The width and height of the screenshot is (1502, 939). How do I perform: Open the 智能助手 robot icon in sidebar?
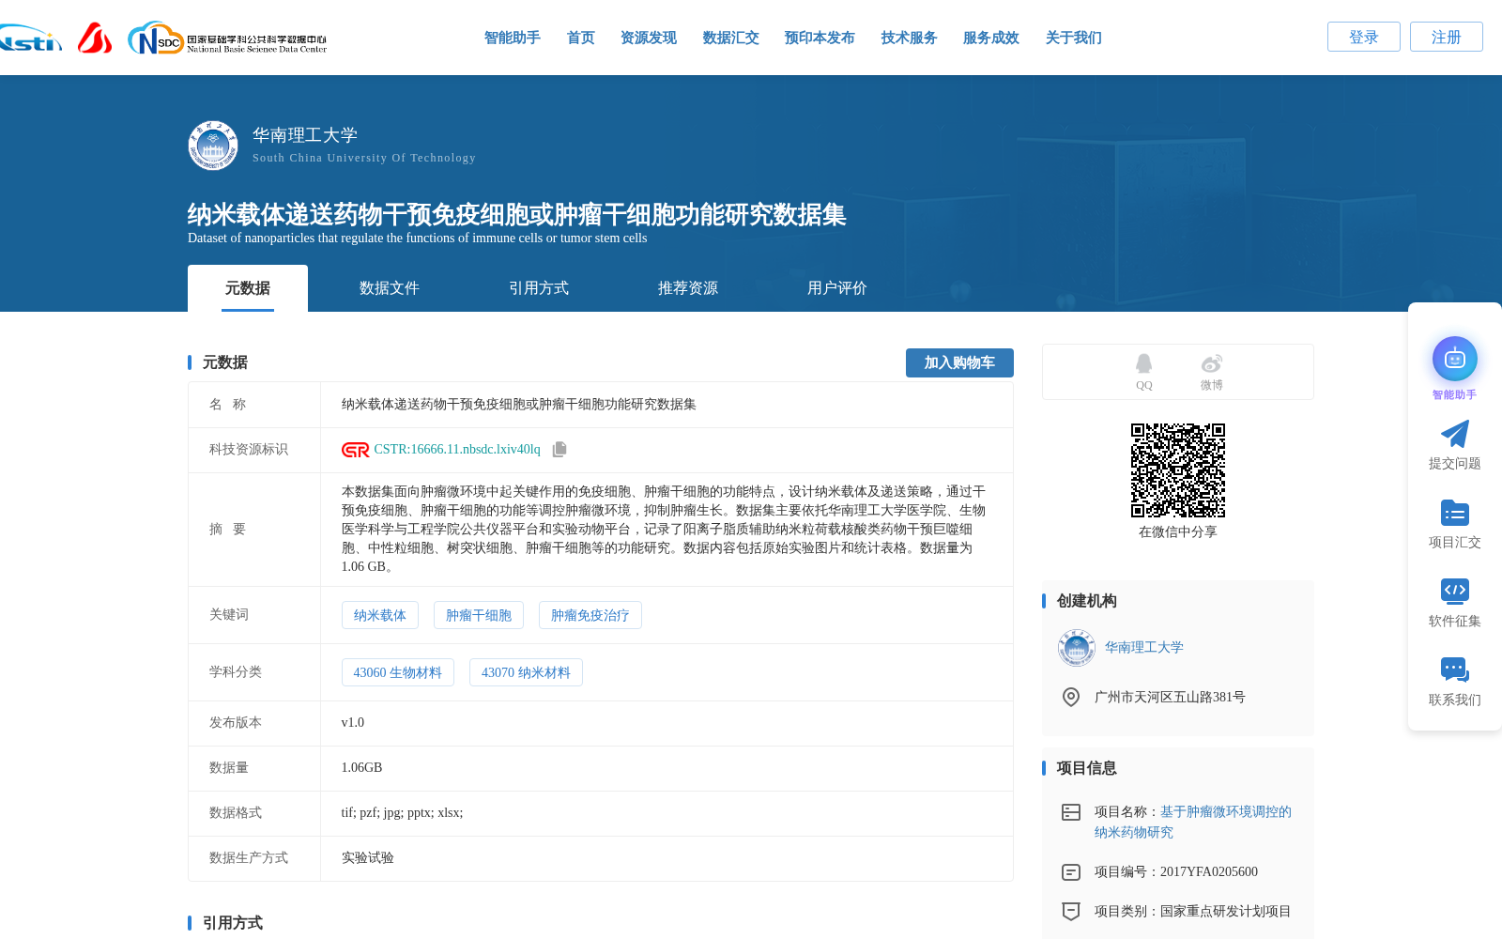click(1455, 359)
